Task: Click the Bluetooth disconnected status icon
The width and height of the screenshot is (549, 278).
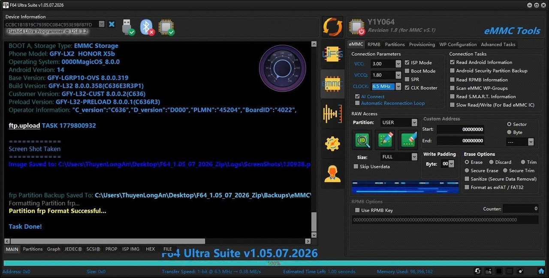Action: pyautogui.click(x=147, y=27)
